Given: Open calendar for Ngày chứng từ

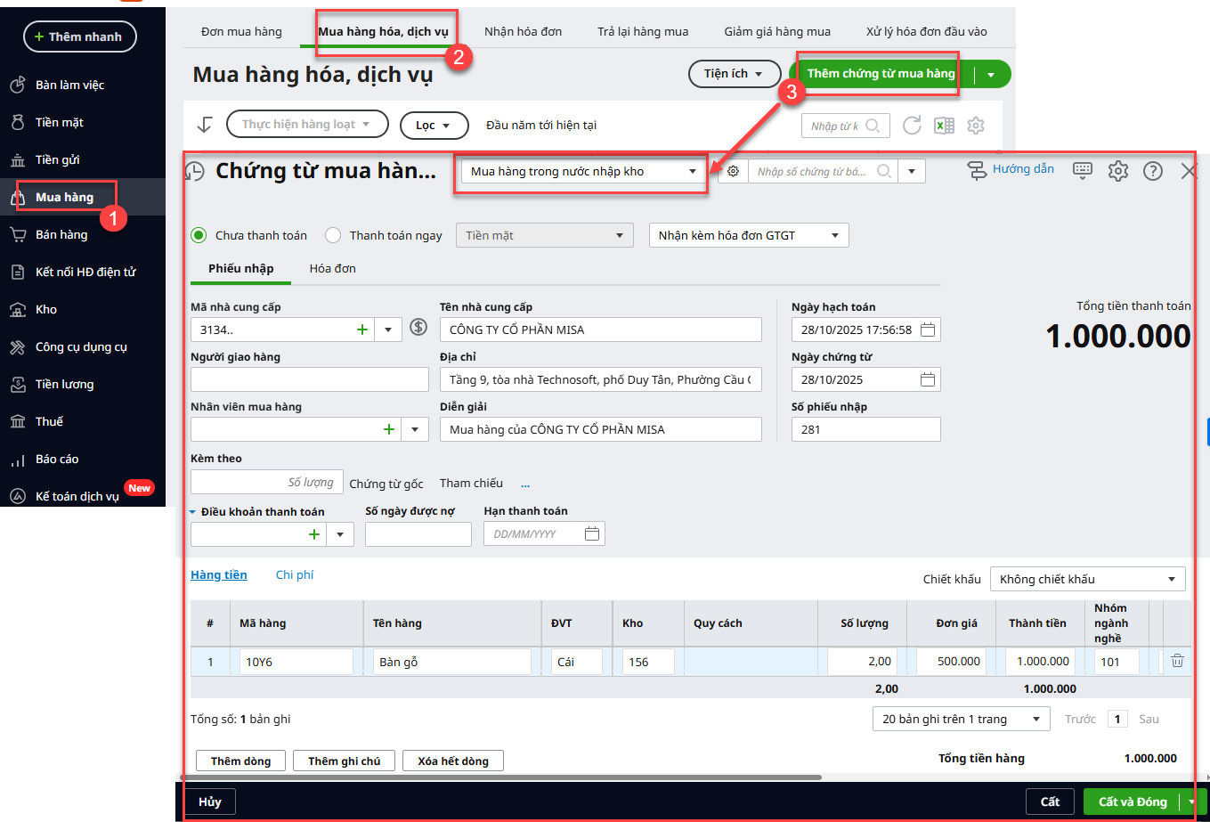Looking at the screenshot, I should [x=928, y=379].
